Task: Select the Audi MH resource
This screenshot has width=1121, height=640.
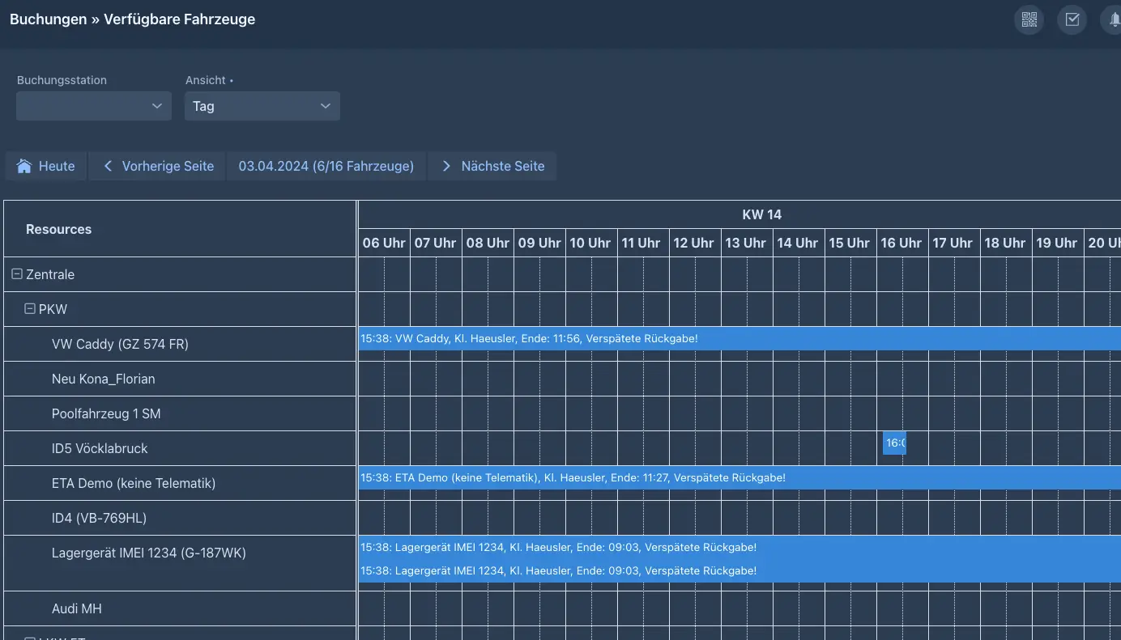Action: click(76, 608)
